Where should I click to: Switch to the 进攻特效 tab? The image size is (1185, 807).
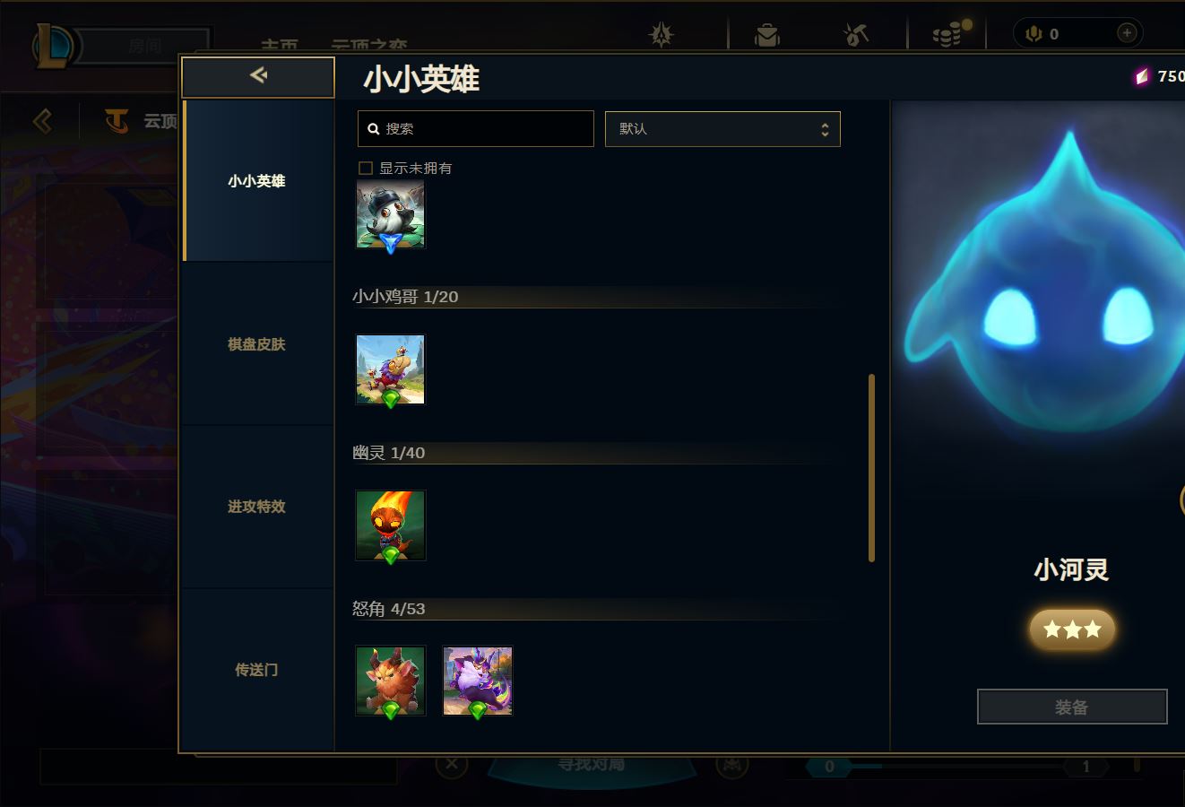click(x=257, y=507)
